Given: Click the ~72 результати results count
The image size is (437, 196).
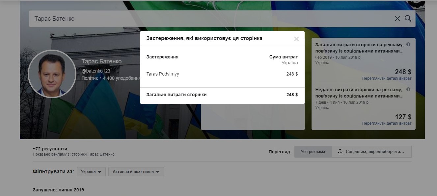Looking at the screenshot, I should tap(50, 149).
